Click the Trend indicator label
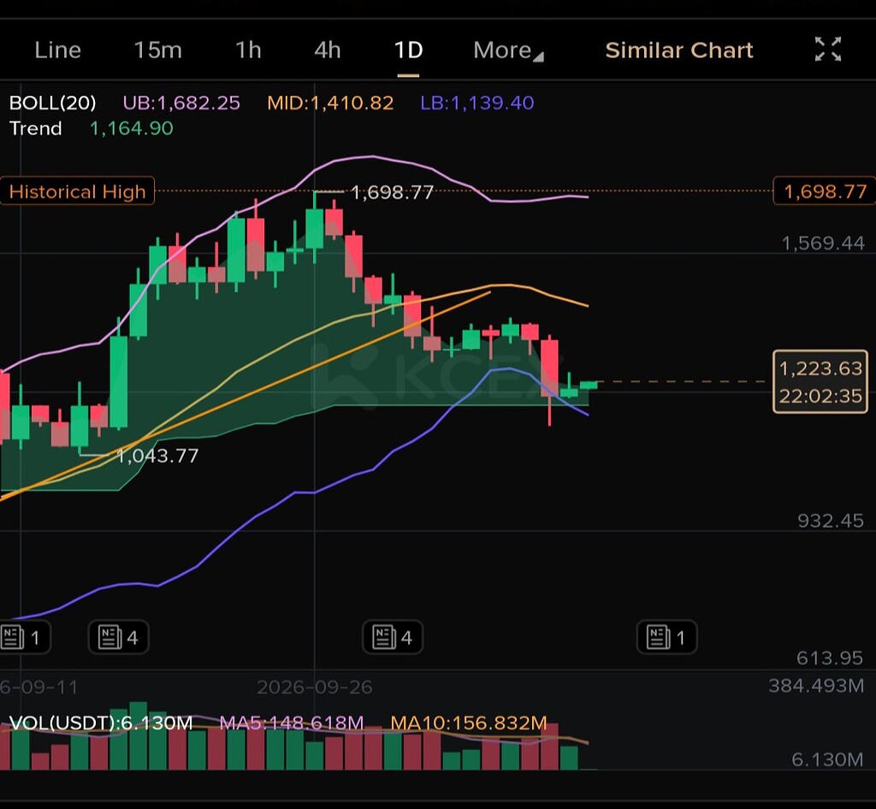 pos(36,128)
